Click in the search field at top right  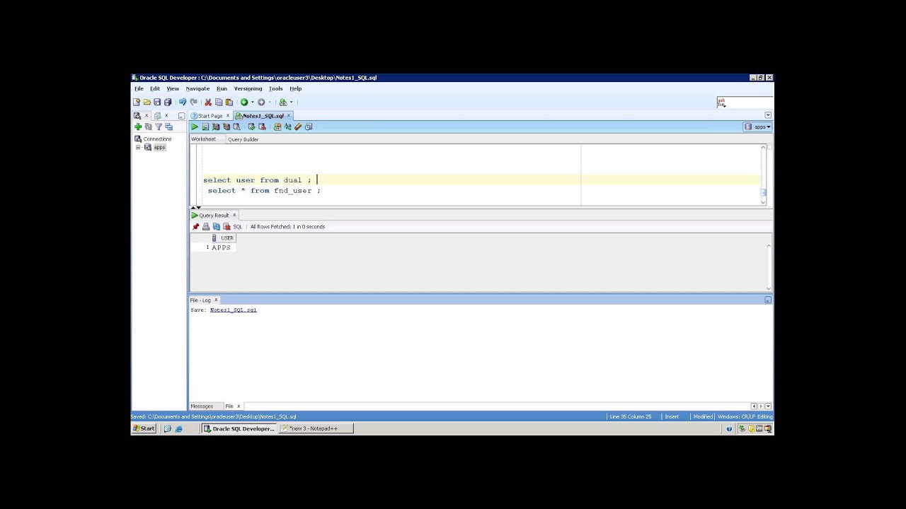[x=744, y=102]
